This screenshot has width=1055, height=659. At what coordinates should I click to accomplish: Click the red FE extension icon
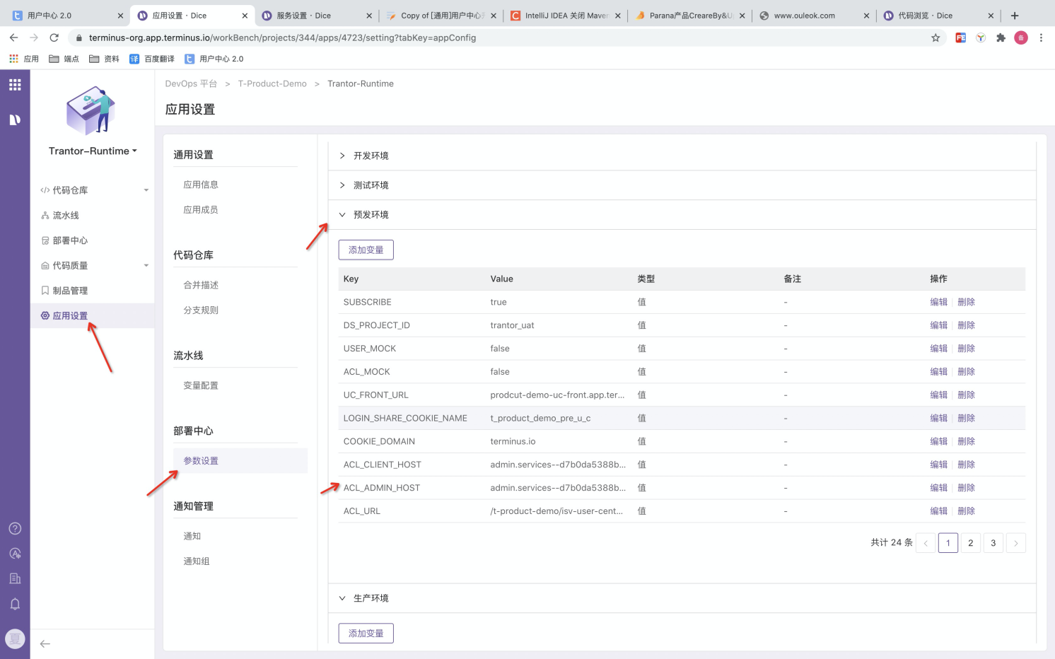pos(960,37)
